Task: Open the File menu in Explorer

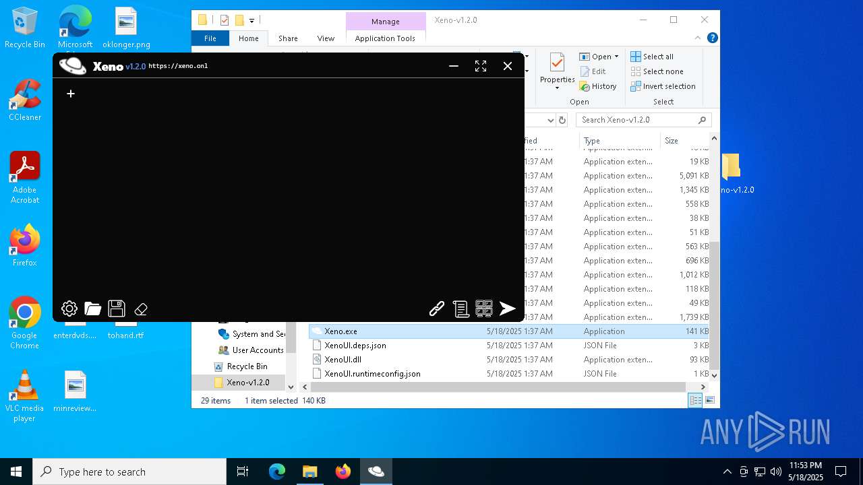Action: point(210,38)
